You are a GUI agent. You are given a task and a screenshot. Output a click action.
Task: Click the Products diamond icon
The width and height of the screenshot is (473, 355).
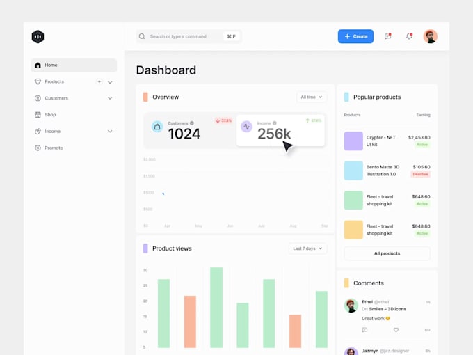38,81
